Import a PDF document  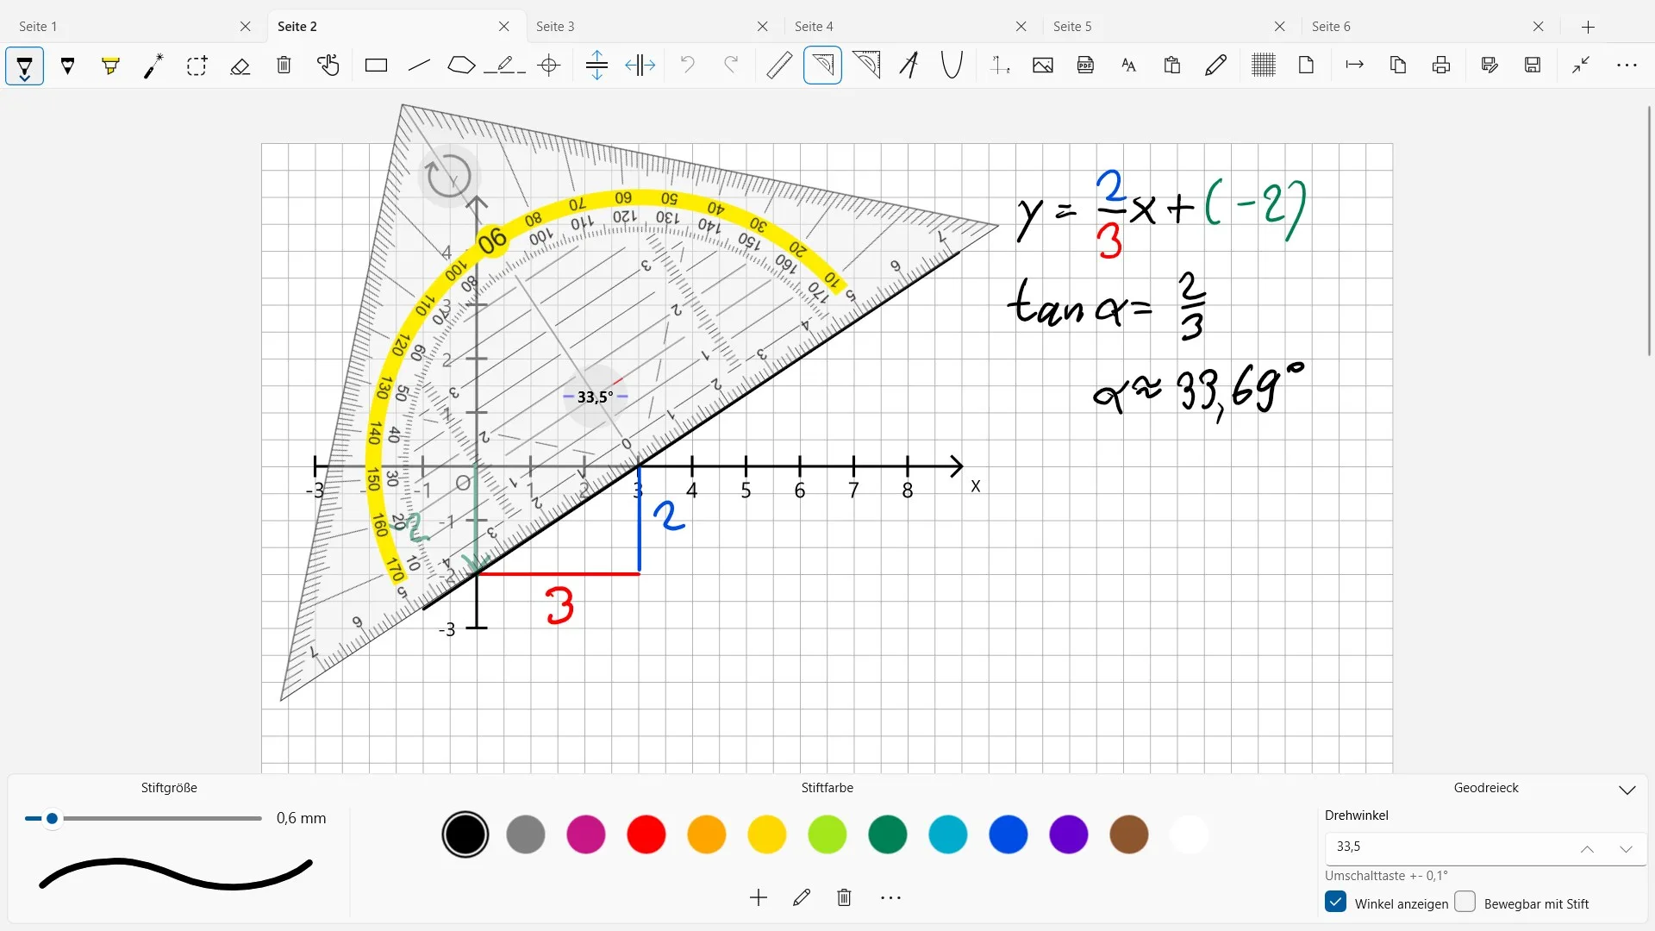1086,66
